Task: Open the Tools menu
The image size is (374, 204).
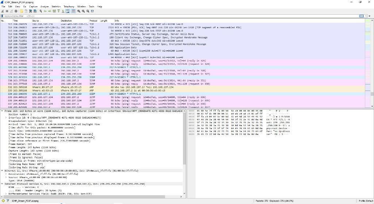Action: (91, 7)
